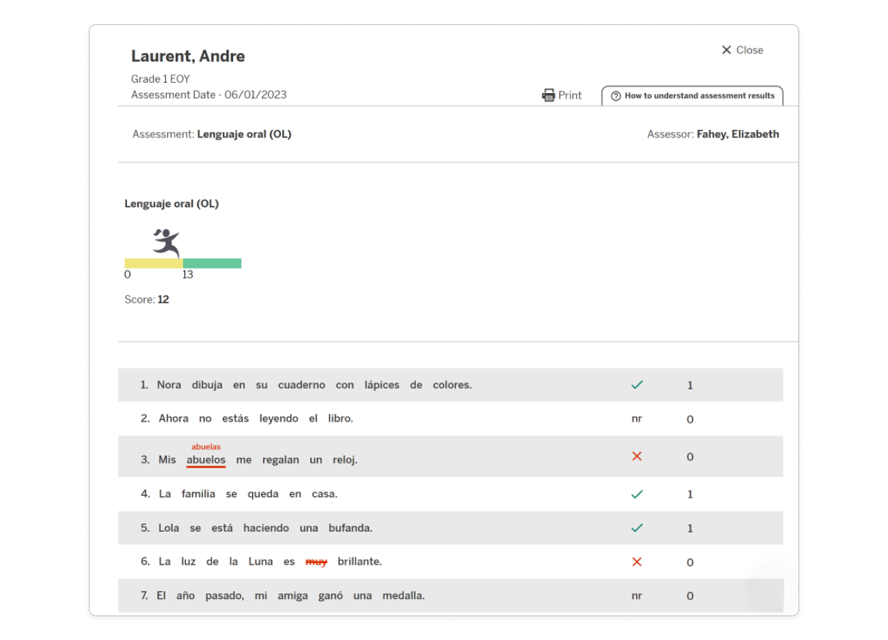Click the struck-through word muy

(316, 562)
